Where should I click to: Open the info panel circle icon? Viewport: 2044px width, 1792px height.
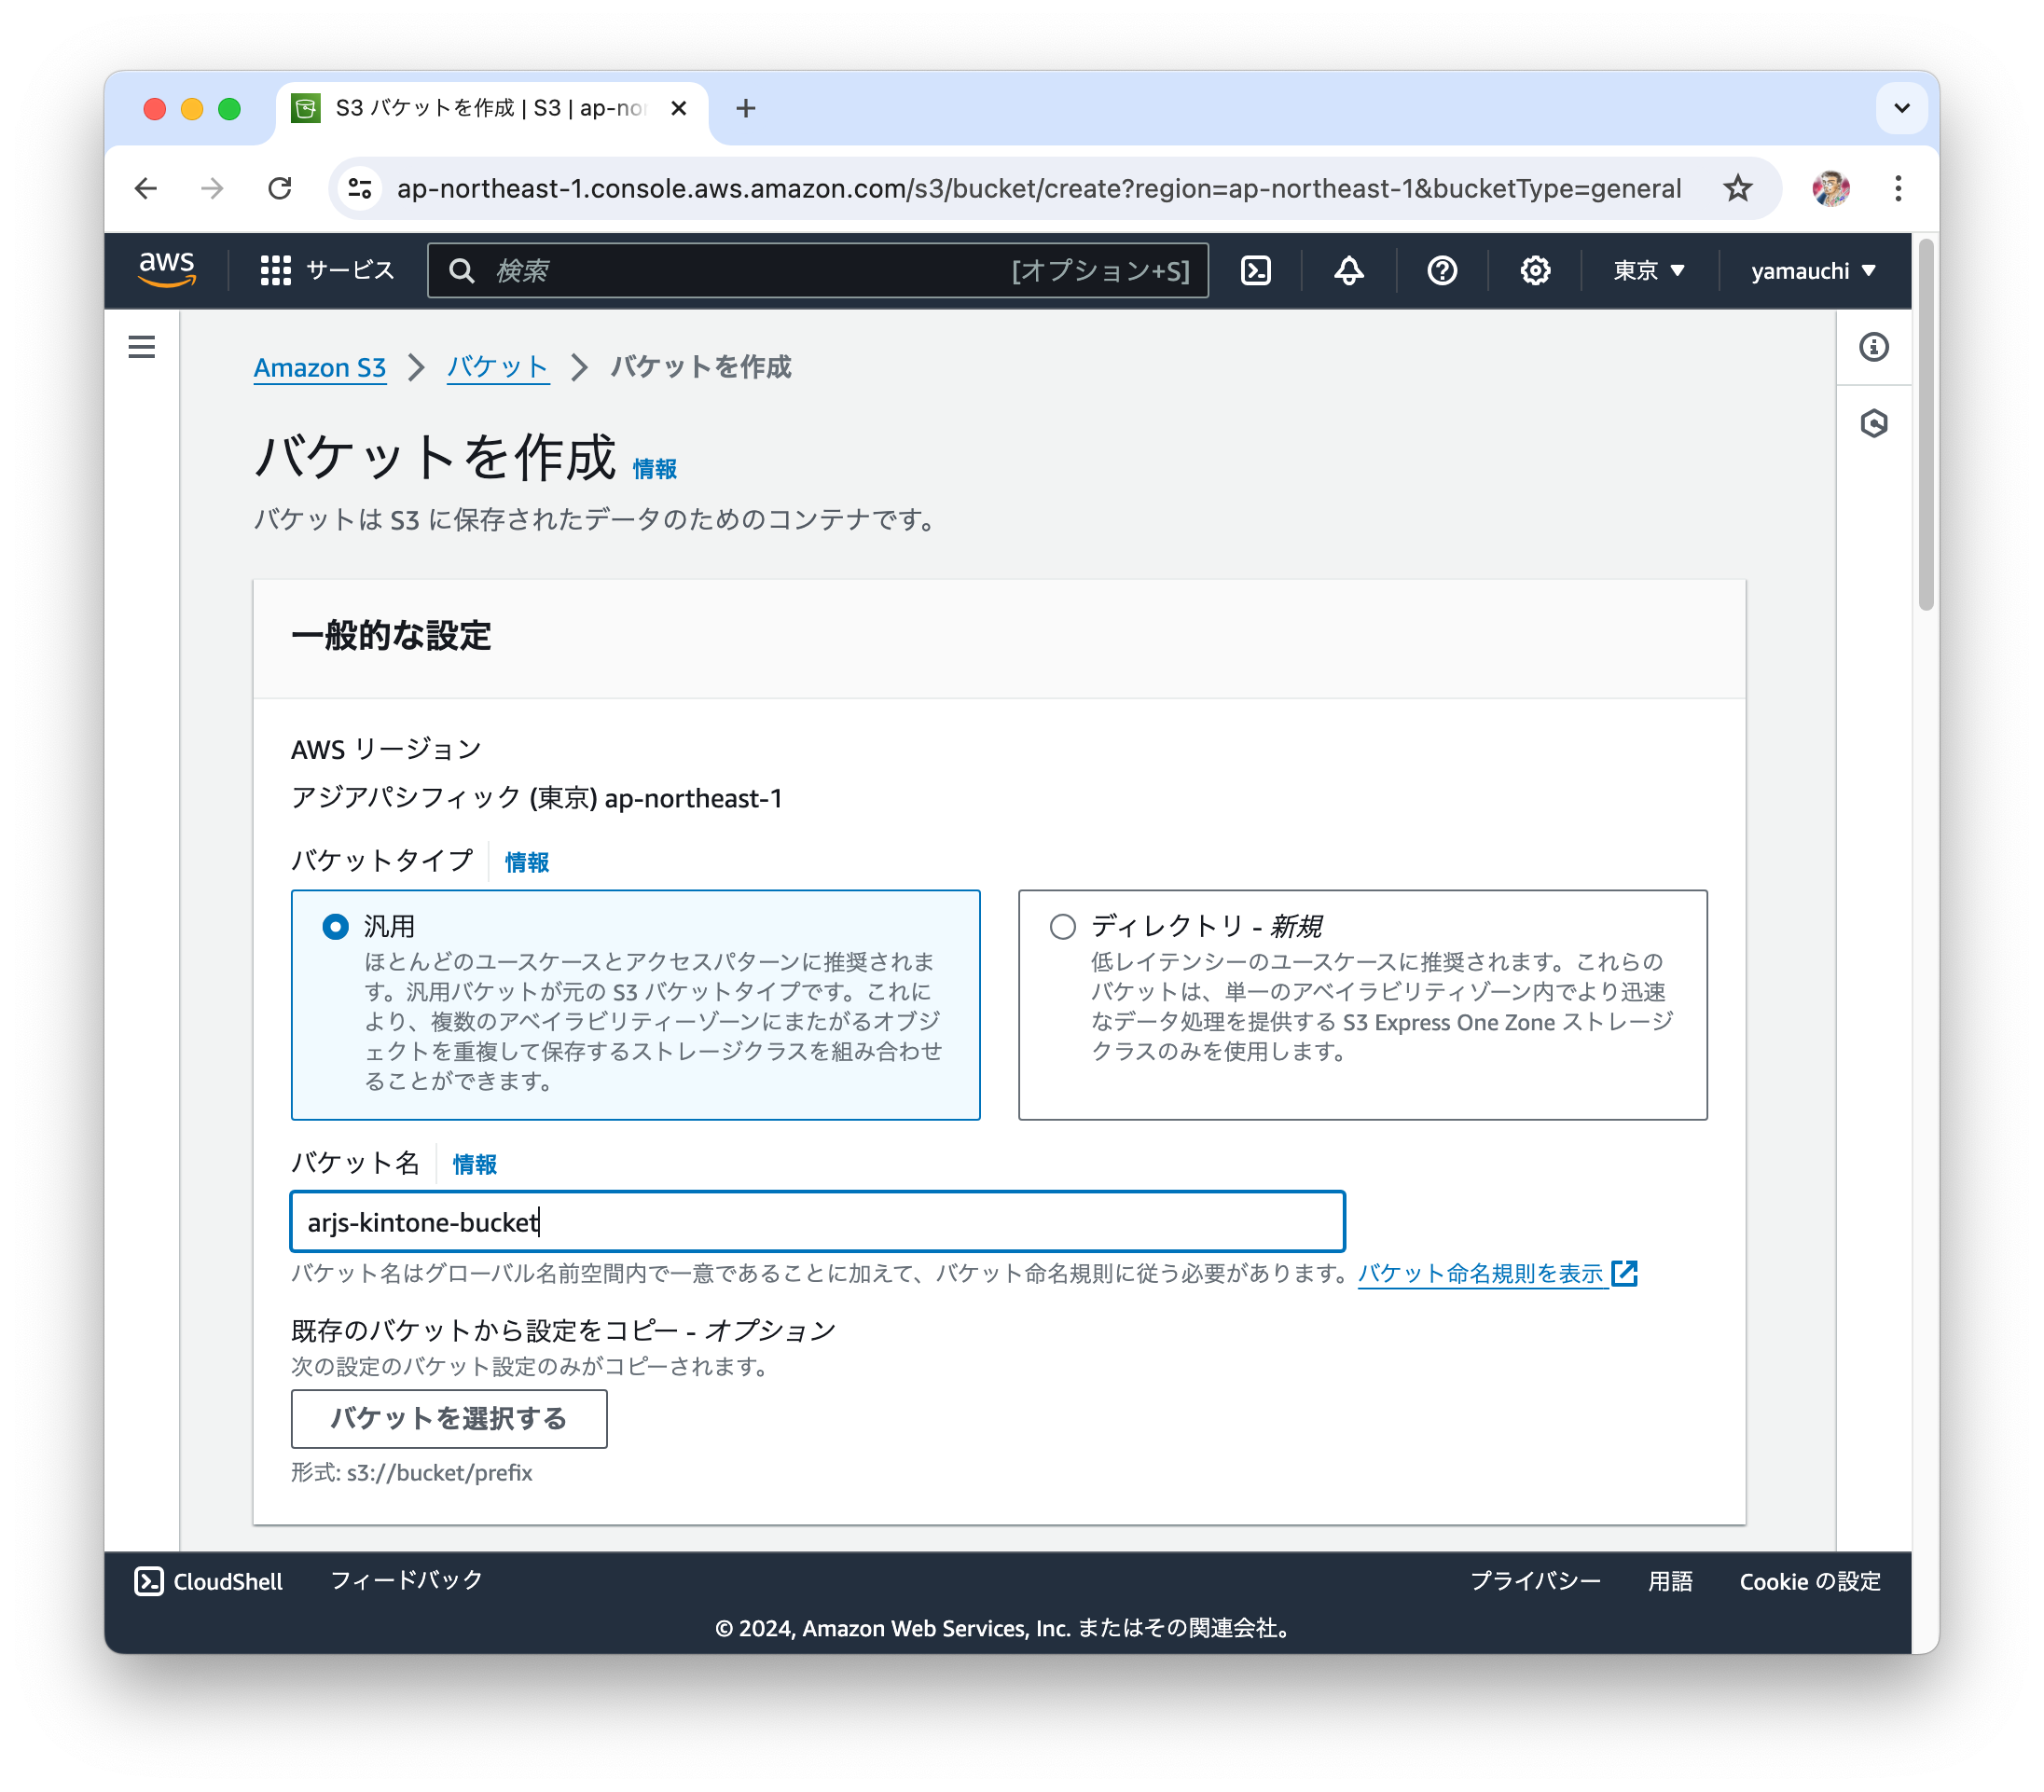click(1874, 347)
